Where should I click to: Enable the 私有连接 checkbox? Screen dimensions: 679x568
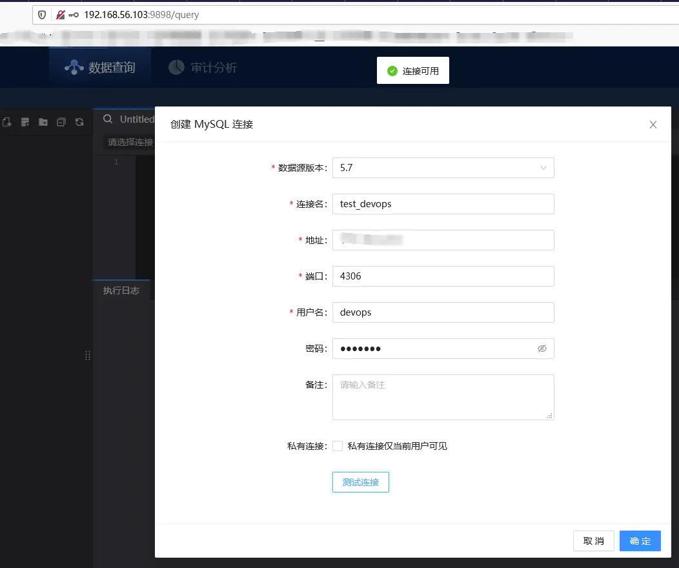pos(338,446)
